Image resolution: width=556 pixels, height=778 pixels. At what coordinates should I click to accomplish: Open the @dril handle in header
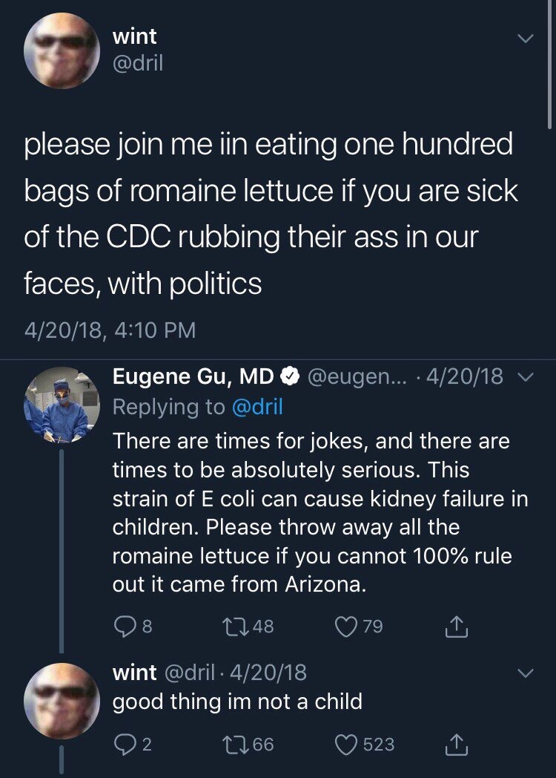(x=137, y=64)
